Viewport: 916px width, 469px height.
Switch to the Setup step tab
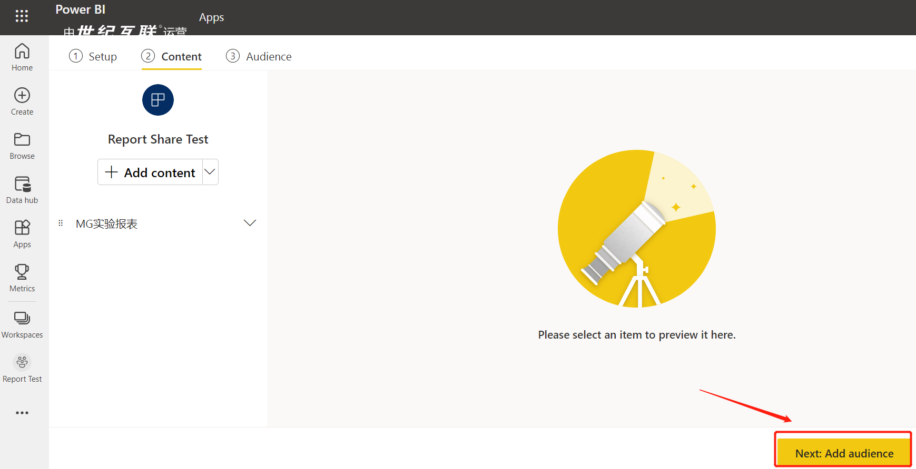pos(93,56)
